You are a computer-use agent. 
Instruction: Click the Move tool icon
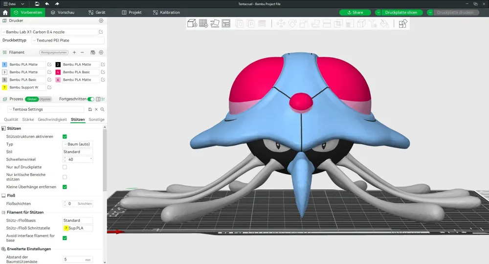pos(281,23)
